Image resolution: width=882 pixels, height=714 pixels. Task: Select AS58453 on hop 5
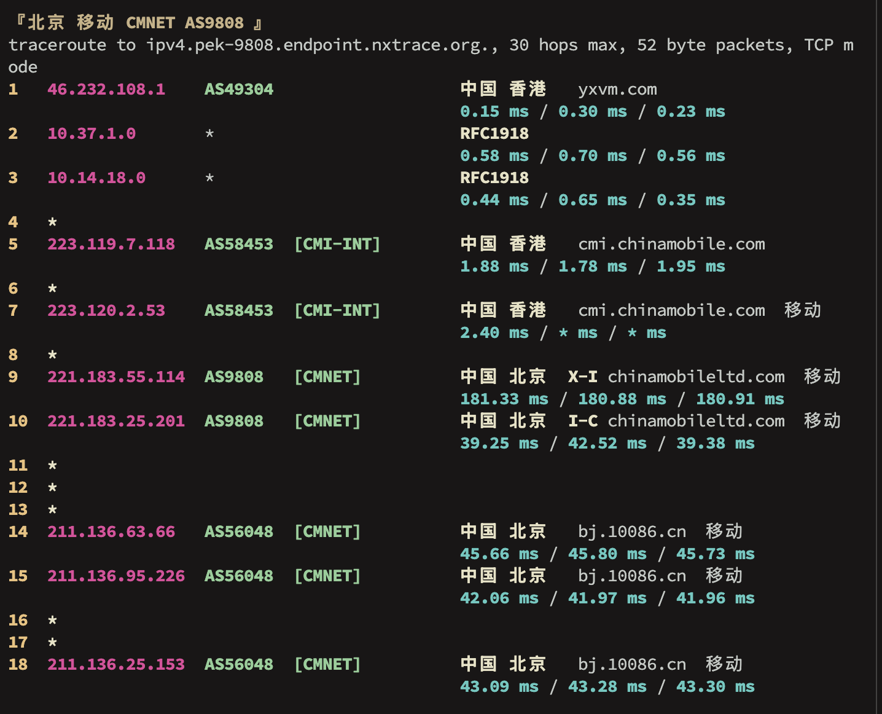coord(239,244)
